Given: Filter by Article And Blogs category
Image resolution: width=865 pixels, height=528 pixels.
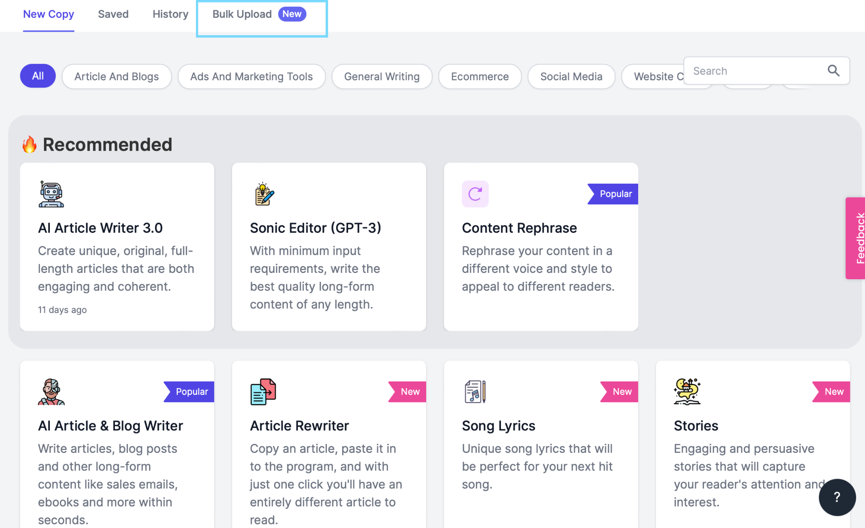Looking at the screenshot, I should pyautogui.click(x=117, y=76).
